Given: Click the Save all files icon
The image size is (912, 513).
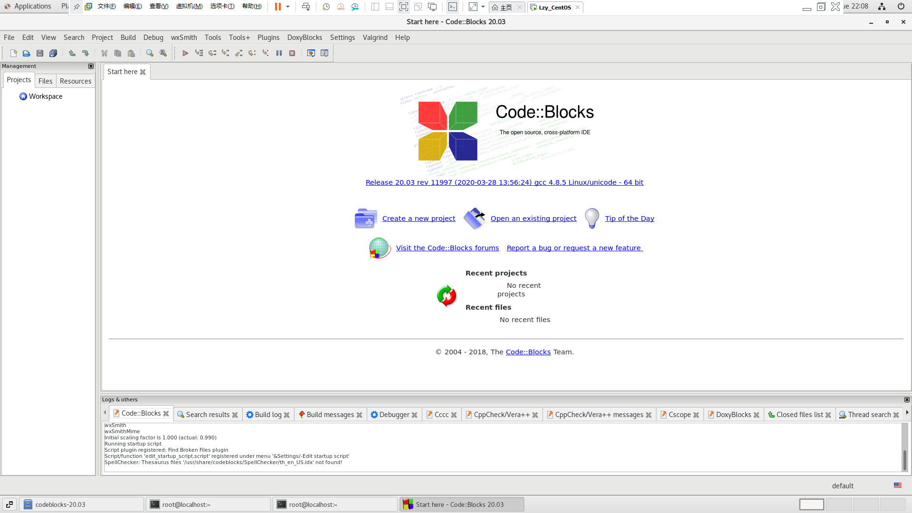Looking at the screenshot, I should point(53,53).
